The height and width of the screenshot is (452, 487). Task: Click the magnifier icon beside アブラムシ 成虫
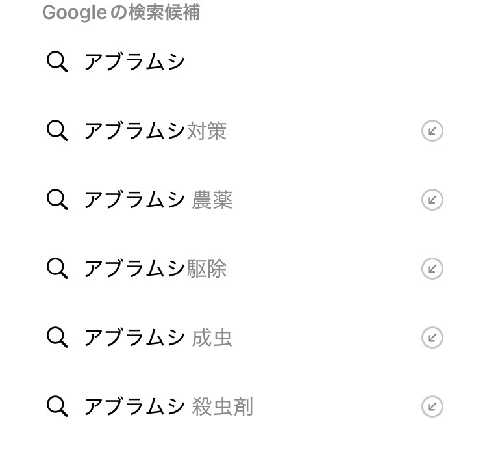[57, 338]
